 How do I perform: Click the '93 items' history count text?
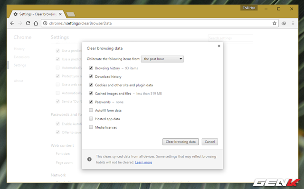tap(132, 68)
